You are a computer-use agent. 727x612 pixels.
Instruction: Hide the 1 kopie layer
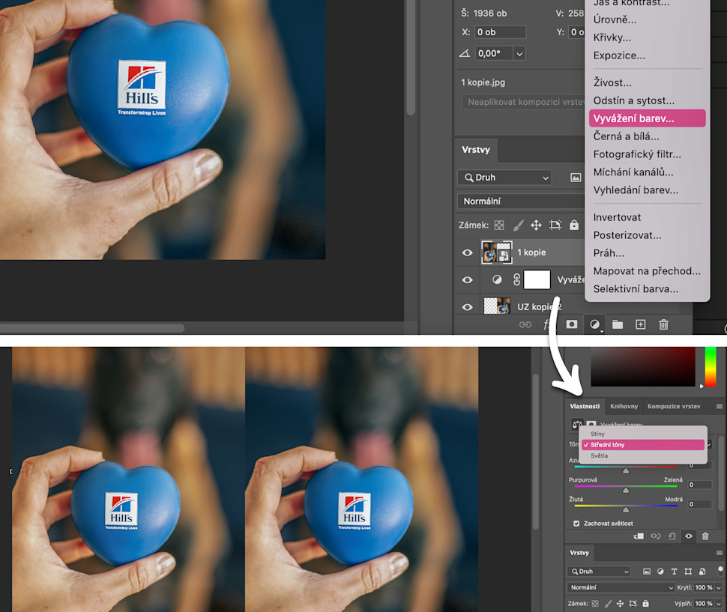click(x=468, y=252)
